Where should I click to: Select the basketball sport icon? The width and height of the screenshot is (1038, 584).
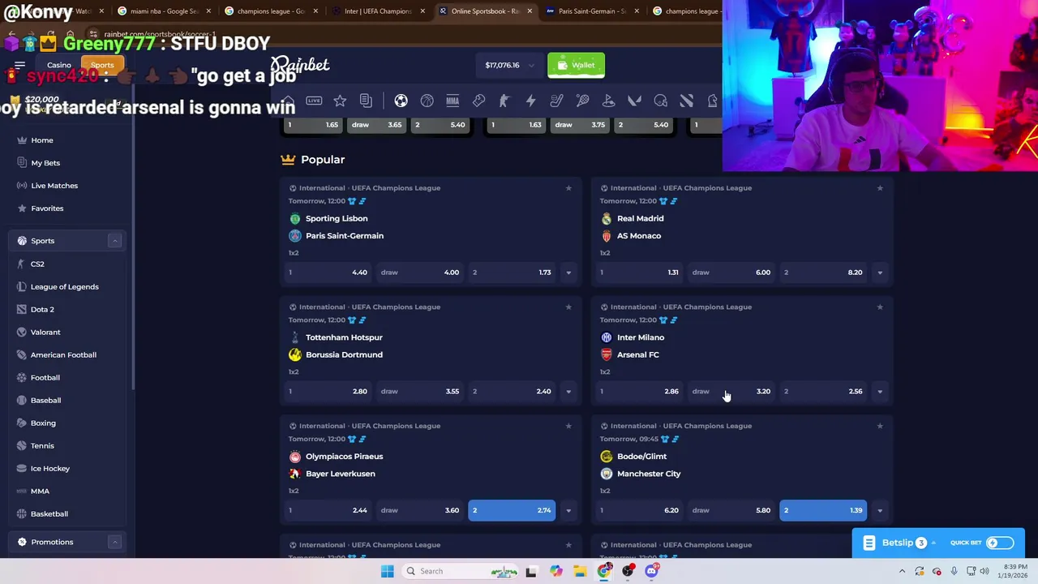[427, 101]
